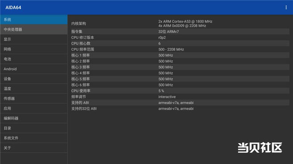293x164 pixels.
Task: Click the 2x ARM Cortex-A53 @ 1800 MHz value
Action: click(x=185, y=21)
